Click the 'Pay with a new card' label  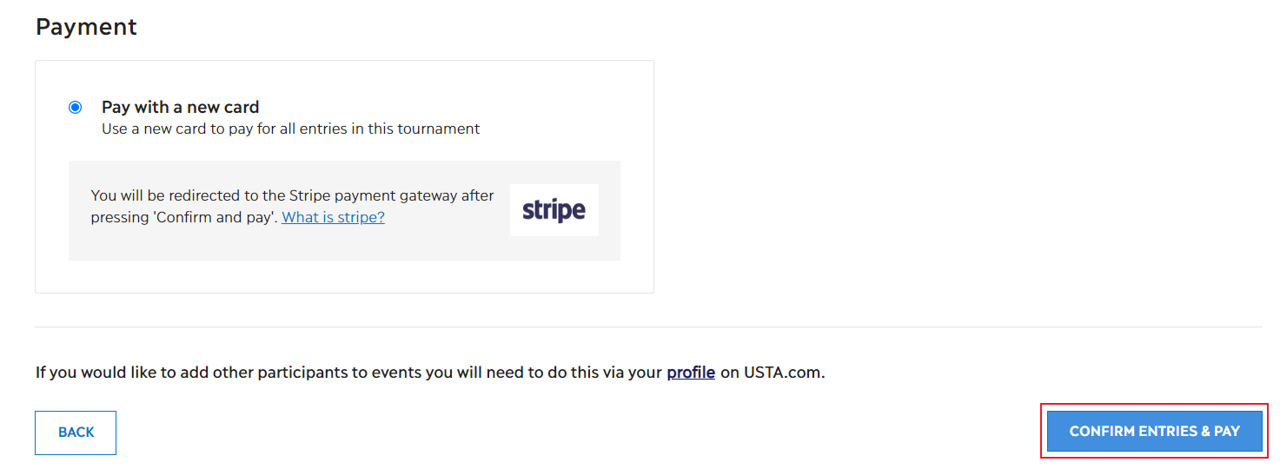coord(181,107)
